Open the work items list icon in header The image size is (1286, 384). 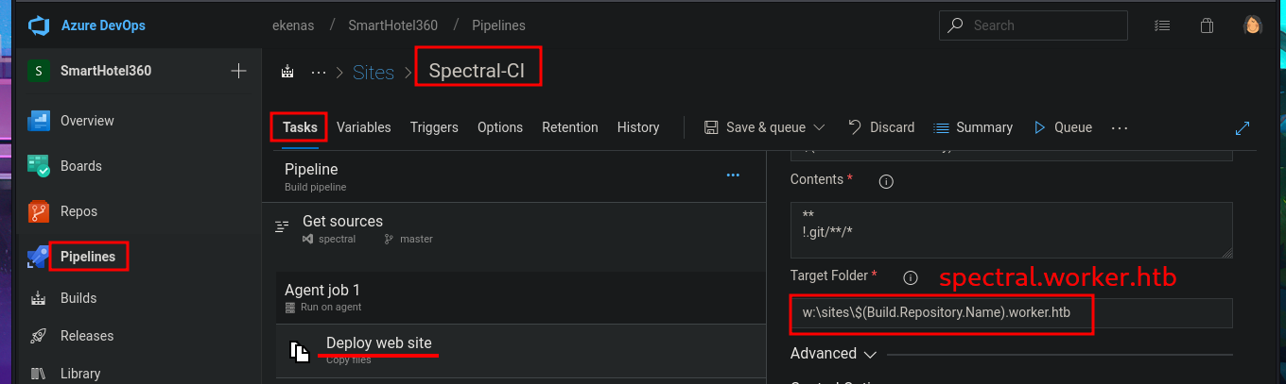click(1162, 25)
